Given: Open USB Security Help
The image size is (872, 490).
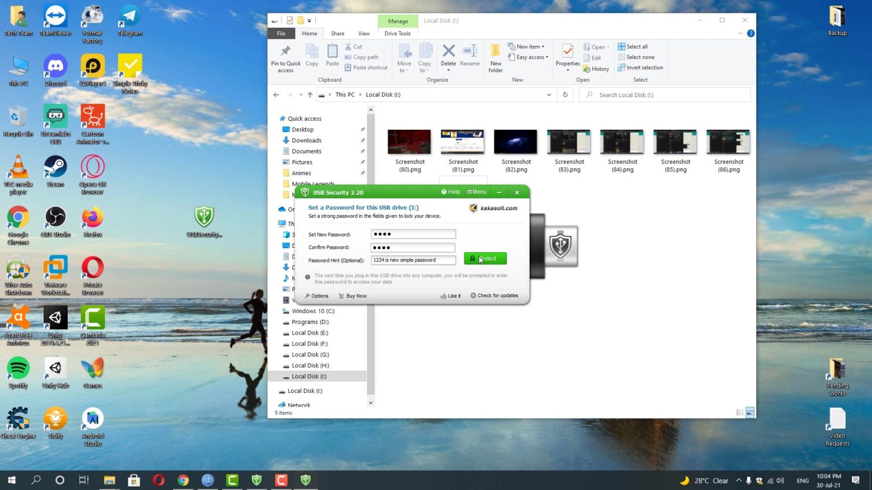Looking at the screenshot, I should pos(451,192).
